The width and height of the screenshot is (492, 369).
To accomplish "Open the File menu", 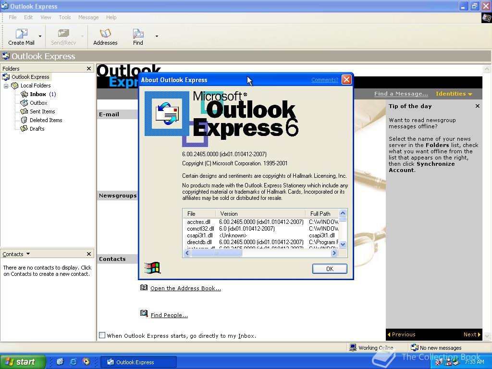I will click(12, 17).
